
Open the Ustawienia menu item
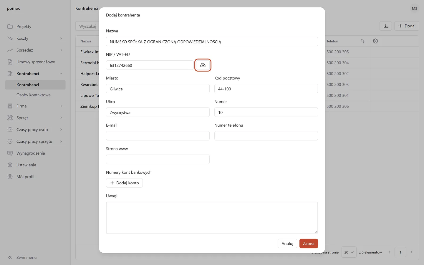35,165
